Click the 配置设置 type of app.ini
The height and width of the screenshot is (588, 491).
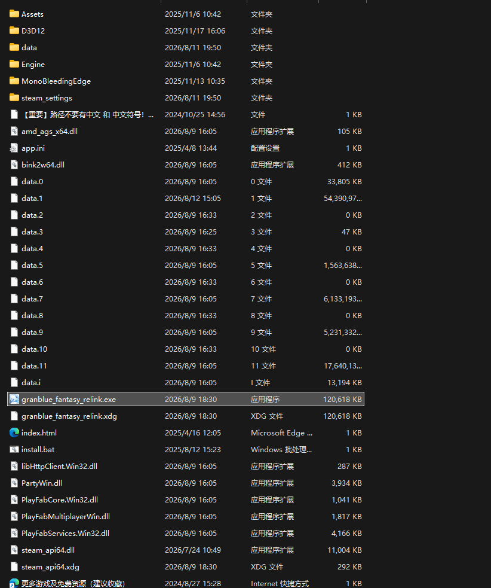tap(265, 148)
